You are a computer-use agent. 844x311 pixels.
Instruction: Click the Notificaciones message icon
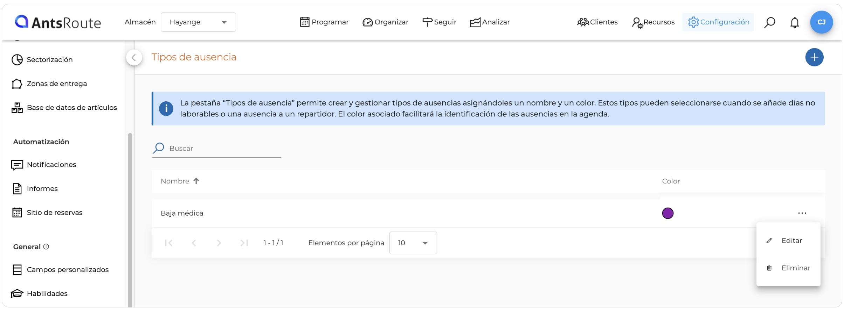pyautogui.click(x=17, y=165)
